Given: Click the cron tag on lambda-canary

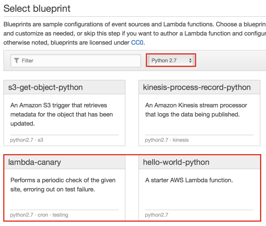Looking at the screenshot, I should (43, 215).
